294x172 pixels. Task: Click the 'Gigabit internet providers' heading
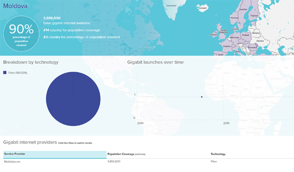30,142
